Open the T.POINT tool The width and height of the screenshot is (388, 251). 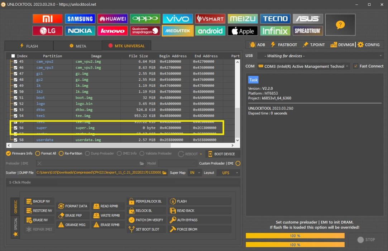(314, 44)
